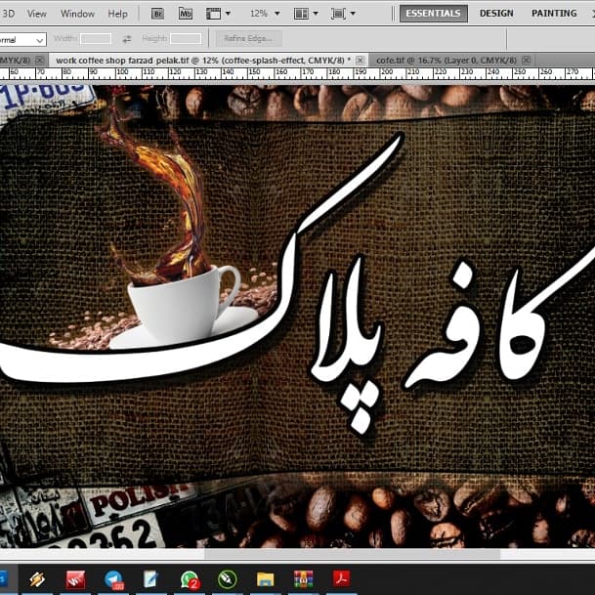Launch Mini Bridge with the Mb icon
Screen dimensions: 595x595
pos(186,14)
